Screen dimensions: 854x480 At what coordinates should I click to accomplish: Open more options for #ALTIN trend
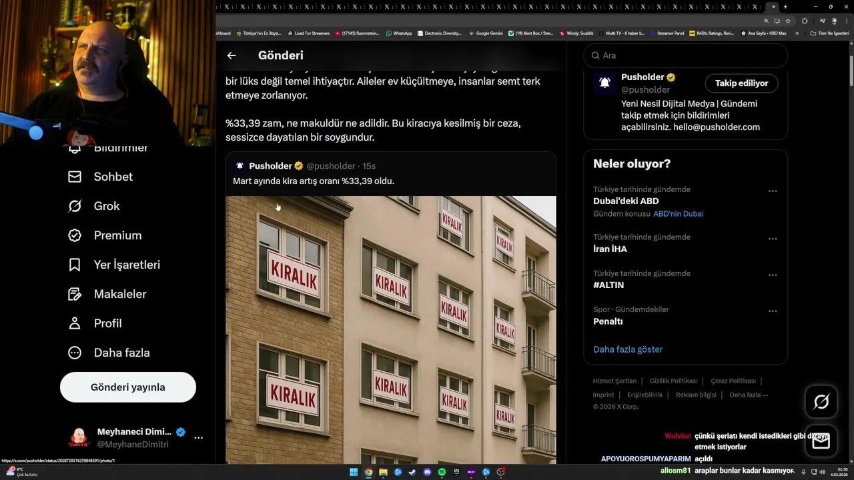point(773,275)
